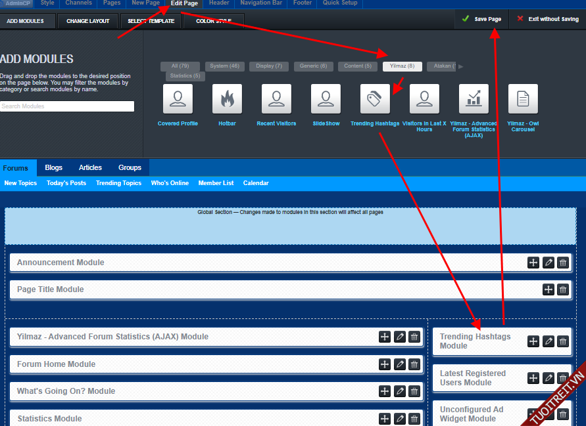Click the Search Modules input field
Screen dimensions: 586x426
point(67,106)
